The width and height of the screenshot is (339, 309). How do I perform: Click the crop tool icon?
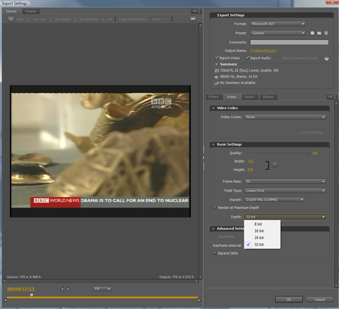(x=11, y=19)
